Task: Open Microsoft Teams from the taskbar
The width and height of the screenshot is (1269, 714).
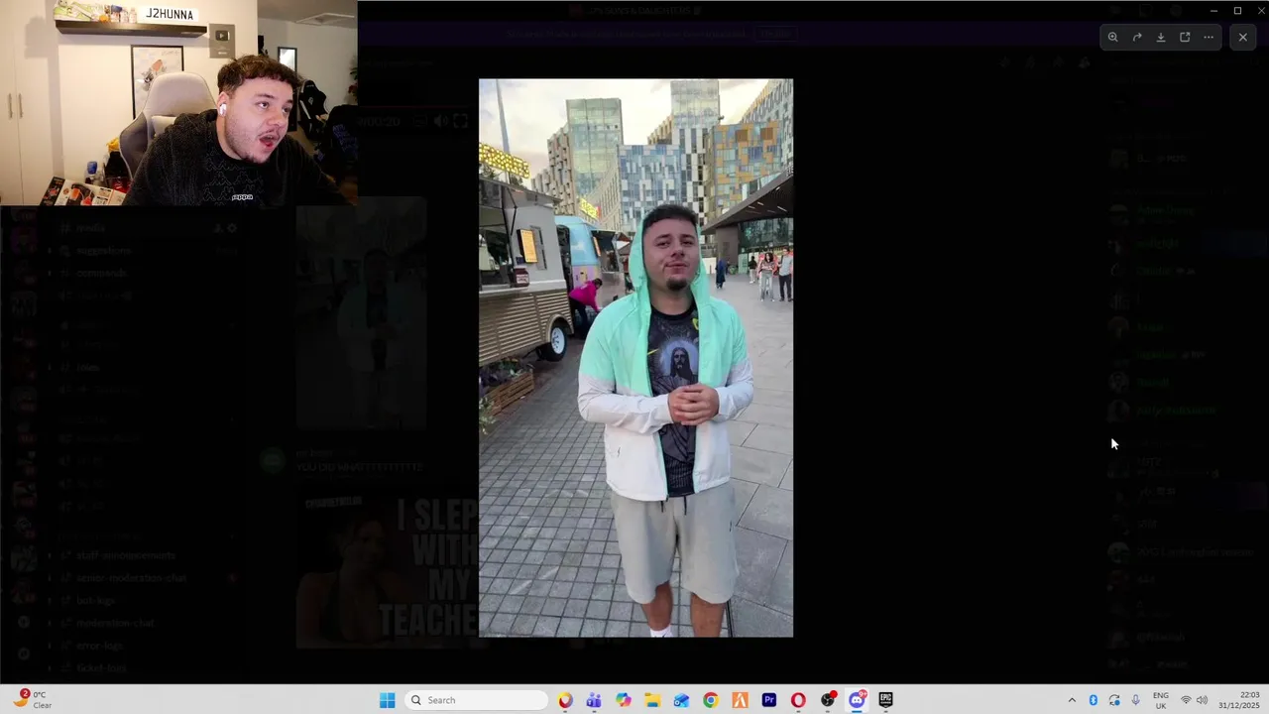Action: pyautogui.click(x=594, y=700)
